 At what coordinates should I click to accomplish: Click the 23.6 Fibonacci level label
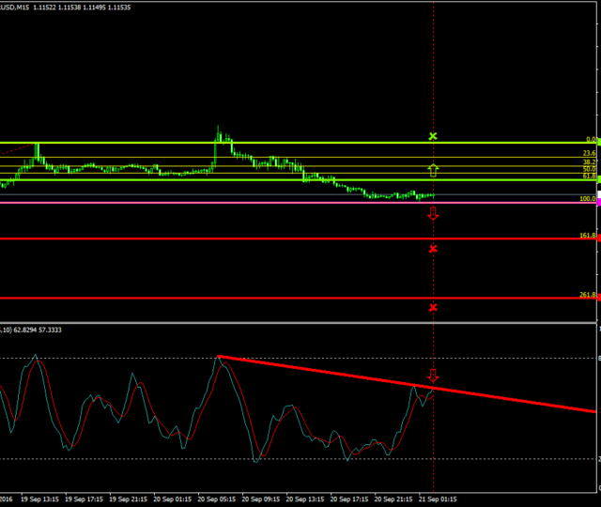589,153
